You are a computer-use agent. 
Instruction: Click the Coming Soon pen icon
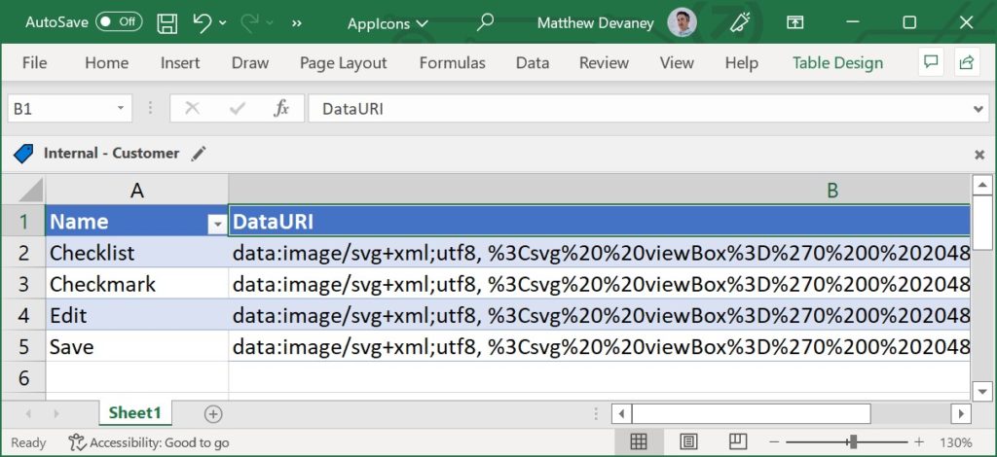[739, 23]
